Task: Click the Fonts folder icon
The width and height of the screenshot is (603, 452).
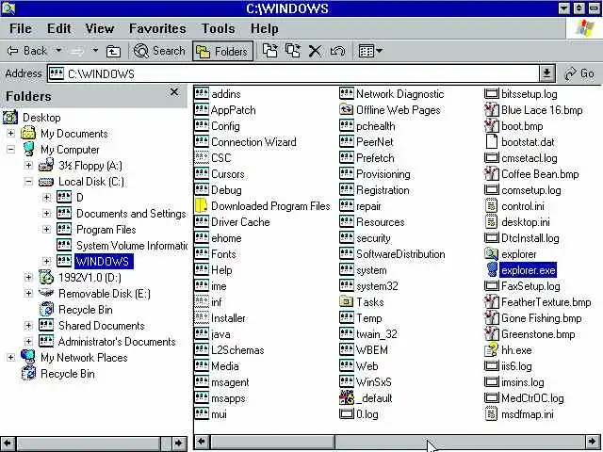Action: [202, 254]
